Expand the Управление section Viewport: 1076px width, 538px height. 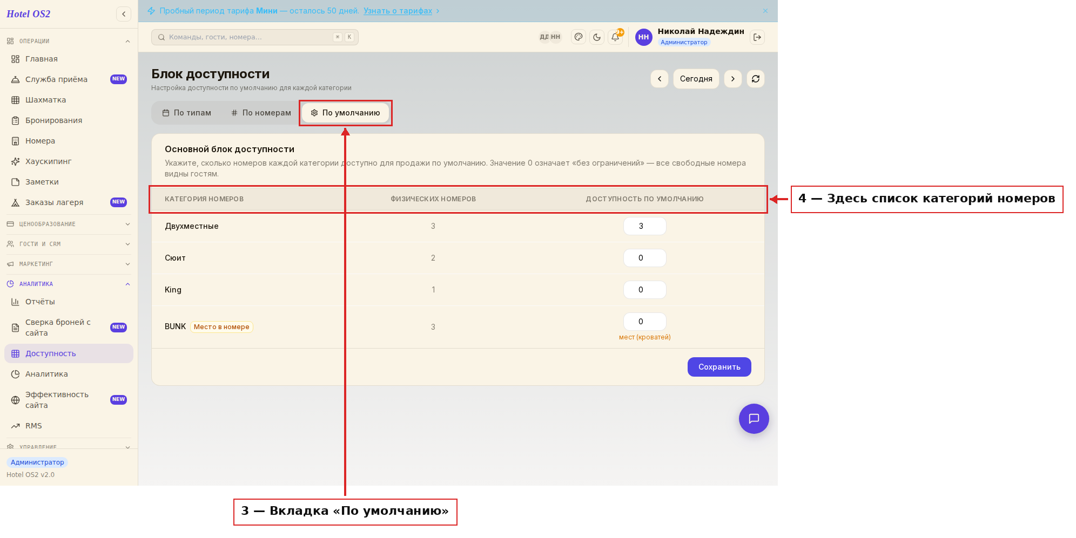(x=69, y=446)
